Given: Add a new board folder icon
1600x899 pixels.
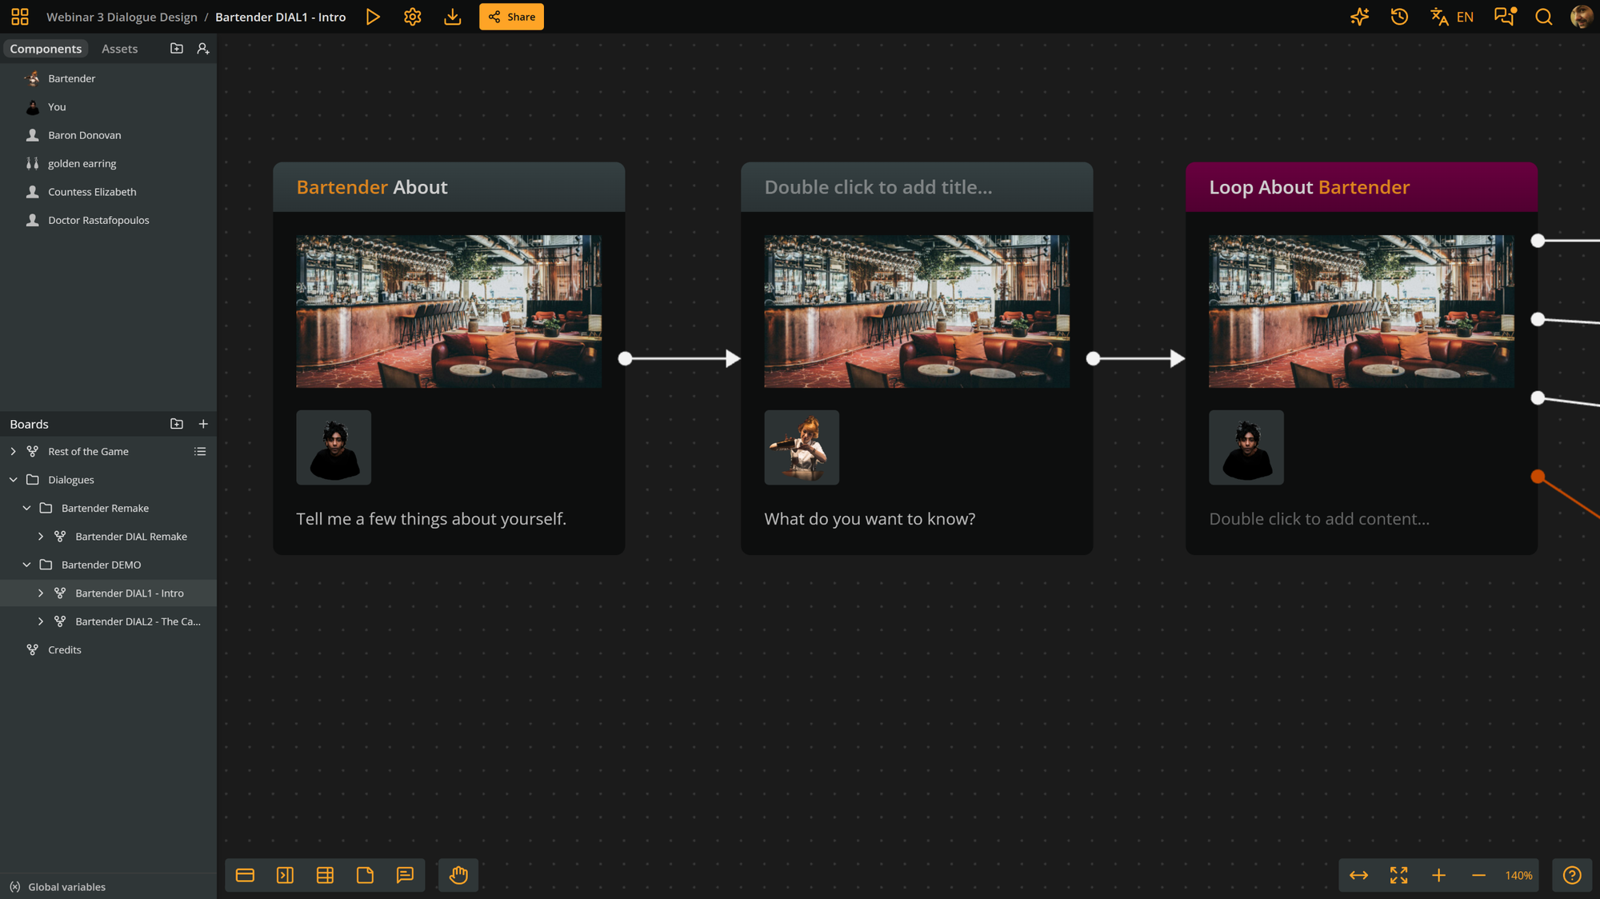Looking at the screenshot, I should [177, 424].
